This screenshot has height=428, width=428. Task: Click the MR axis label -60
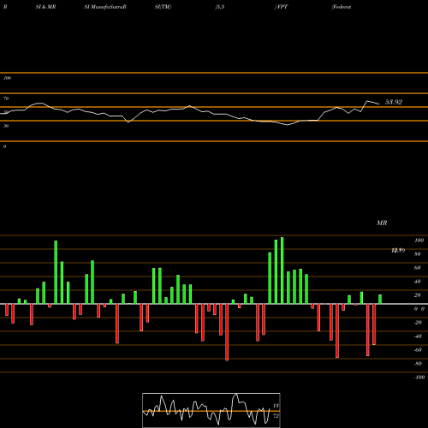tap(418, 350)
